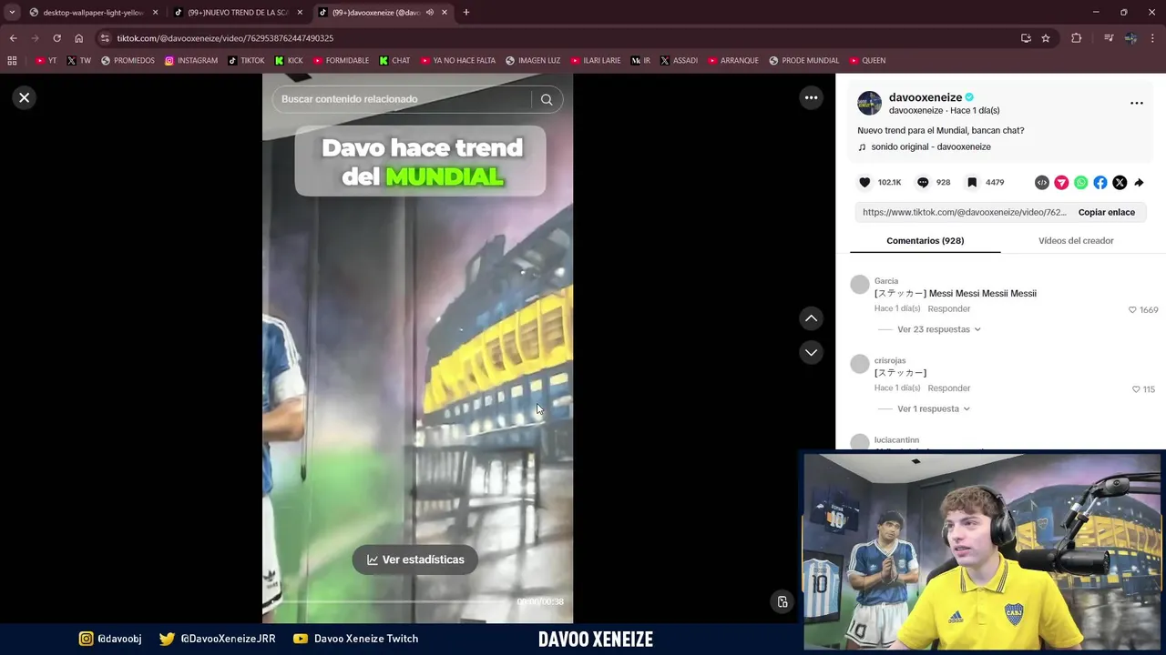Open the apps grid in bookmarks bar

12,61
